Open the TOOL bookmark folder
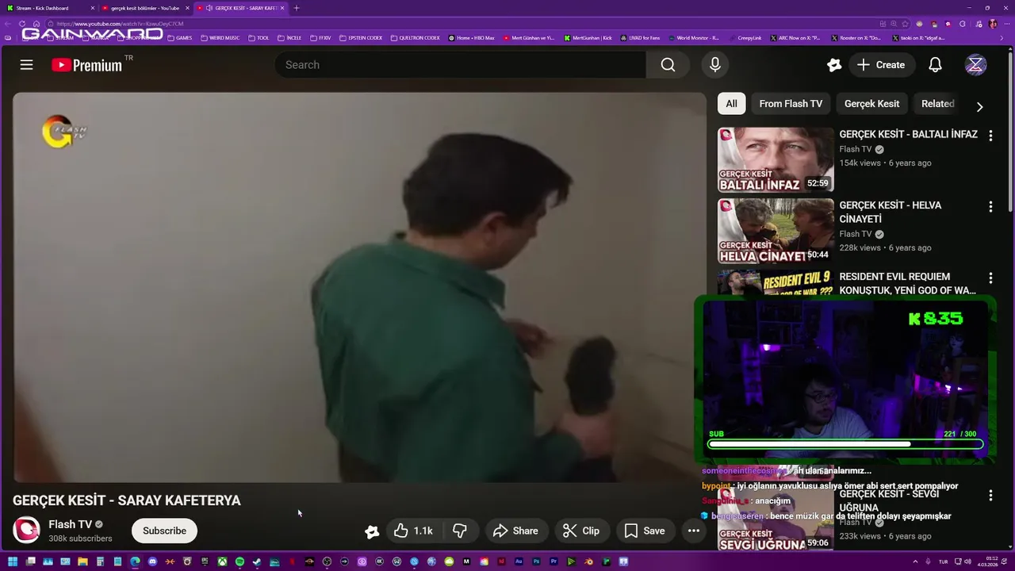Viewport: 1015px width, 571px height. click(259, 37)
